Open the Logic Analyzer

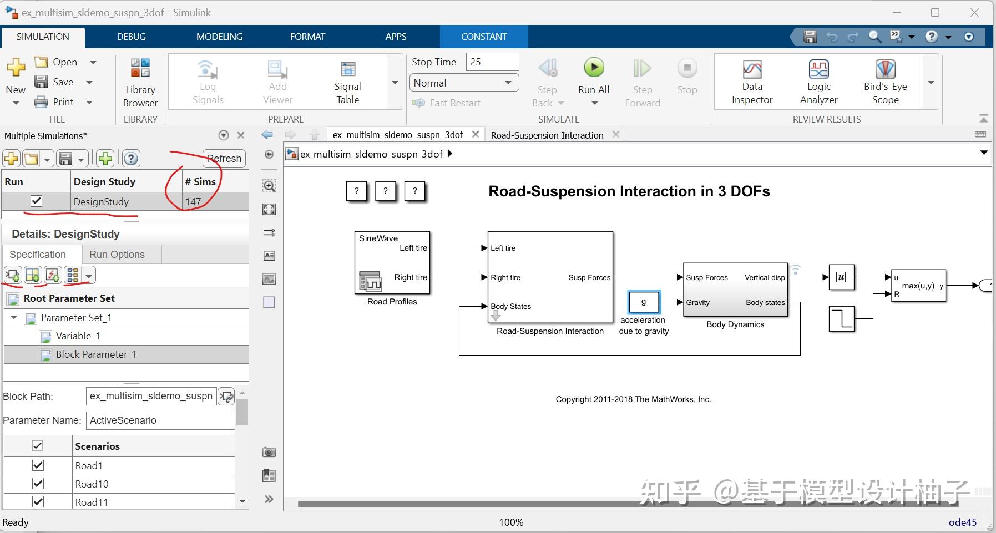819,80
